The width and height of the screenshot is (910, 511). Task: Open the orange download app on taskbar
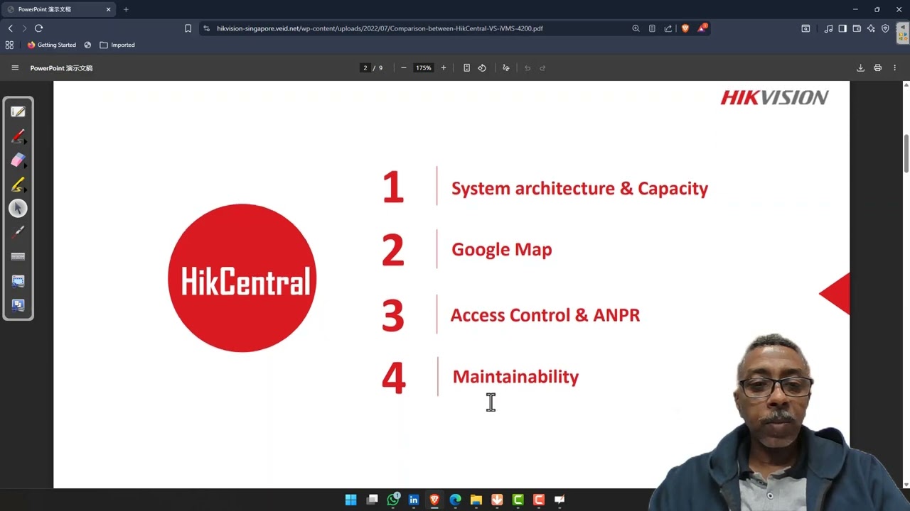coord(497,500)
